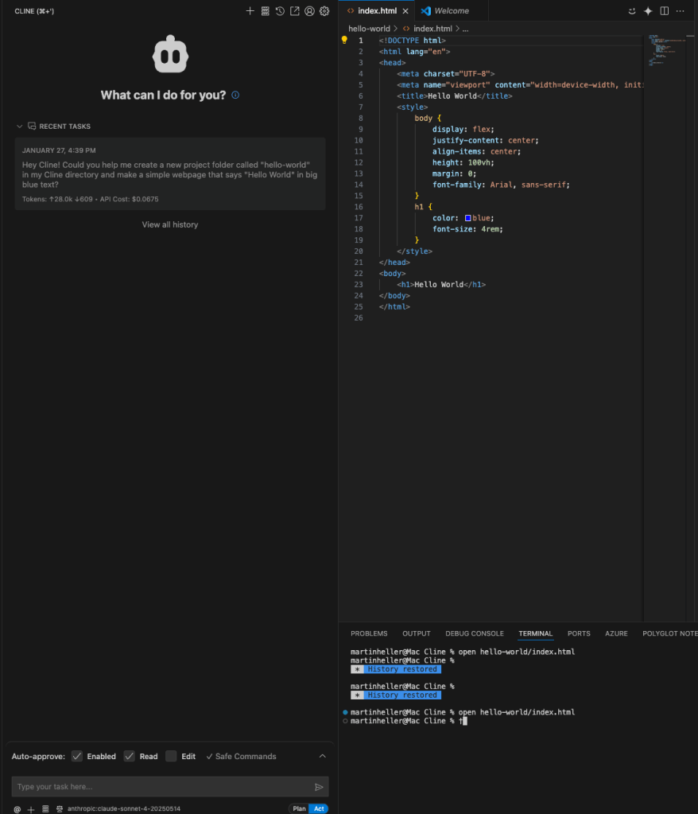Click the blue color swatch on line 17
698x814 pixels.
point(468,218)
